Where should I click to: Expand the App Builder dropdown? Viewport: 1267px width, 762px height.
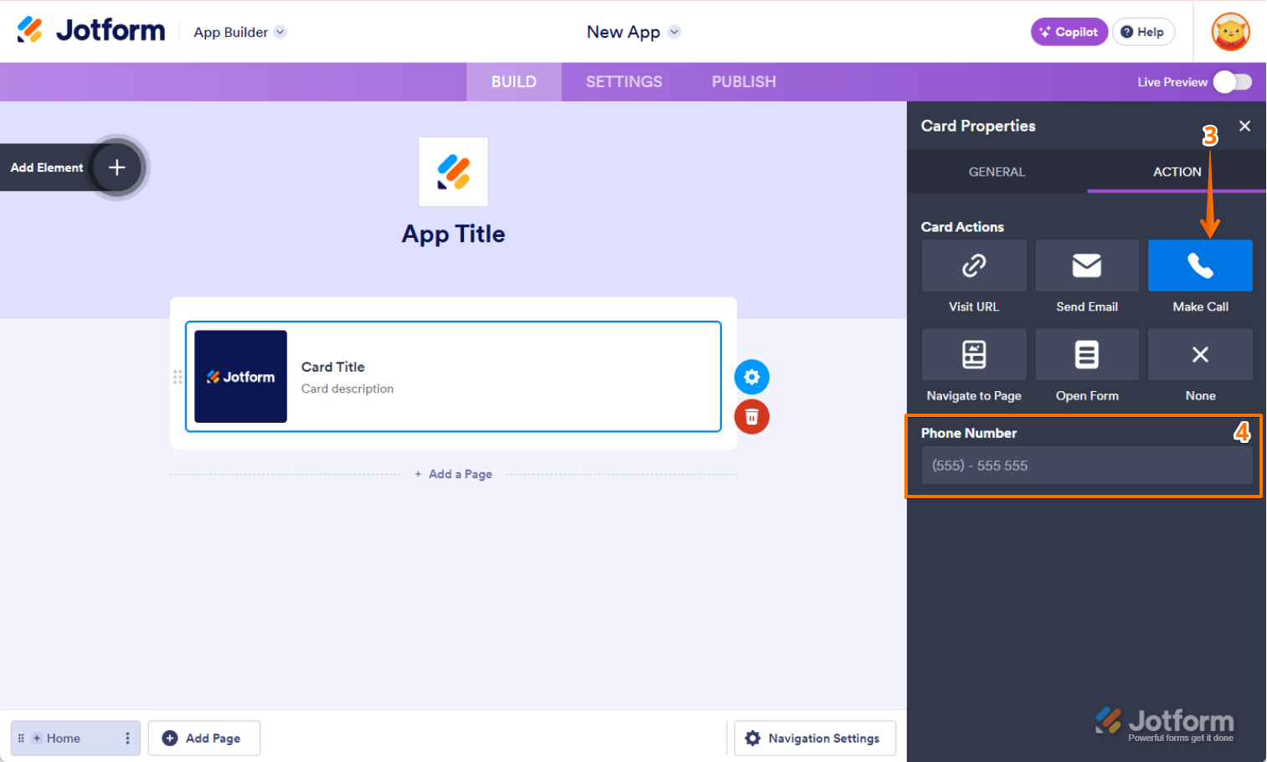(281, 32)
